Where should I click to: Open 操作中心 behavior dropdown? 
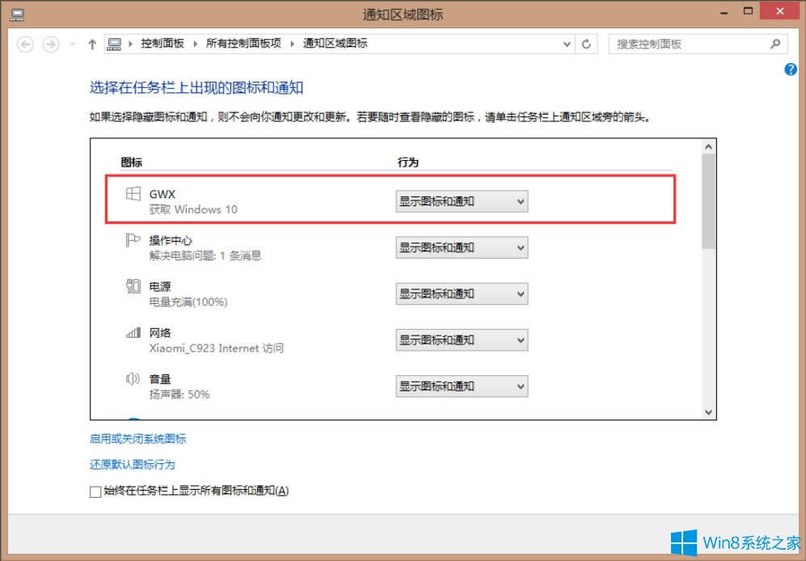(x=462, y=247)
